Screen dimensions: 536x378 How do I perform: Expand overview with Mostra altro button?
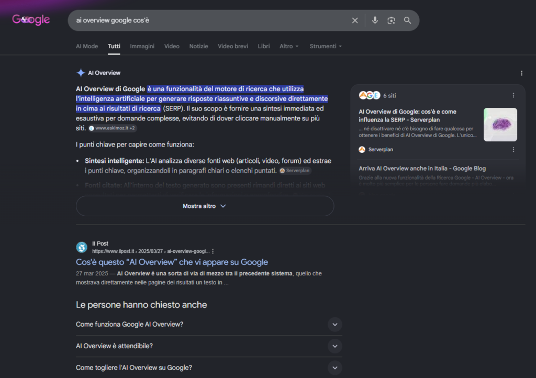tap(205, 206)
